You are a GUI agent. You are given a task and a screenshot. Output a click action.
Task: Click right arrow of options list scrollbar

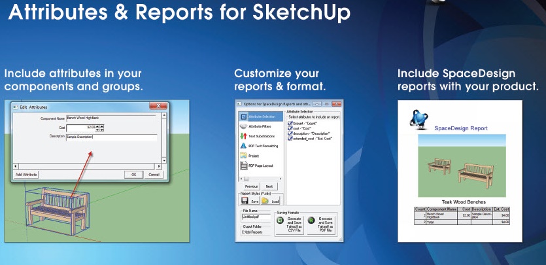(281, 179)
